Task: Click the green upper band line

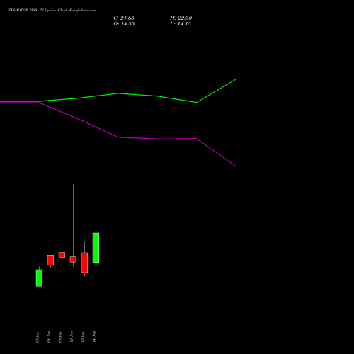Action: (x=118, y=93)
